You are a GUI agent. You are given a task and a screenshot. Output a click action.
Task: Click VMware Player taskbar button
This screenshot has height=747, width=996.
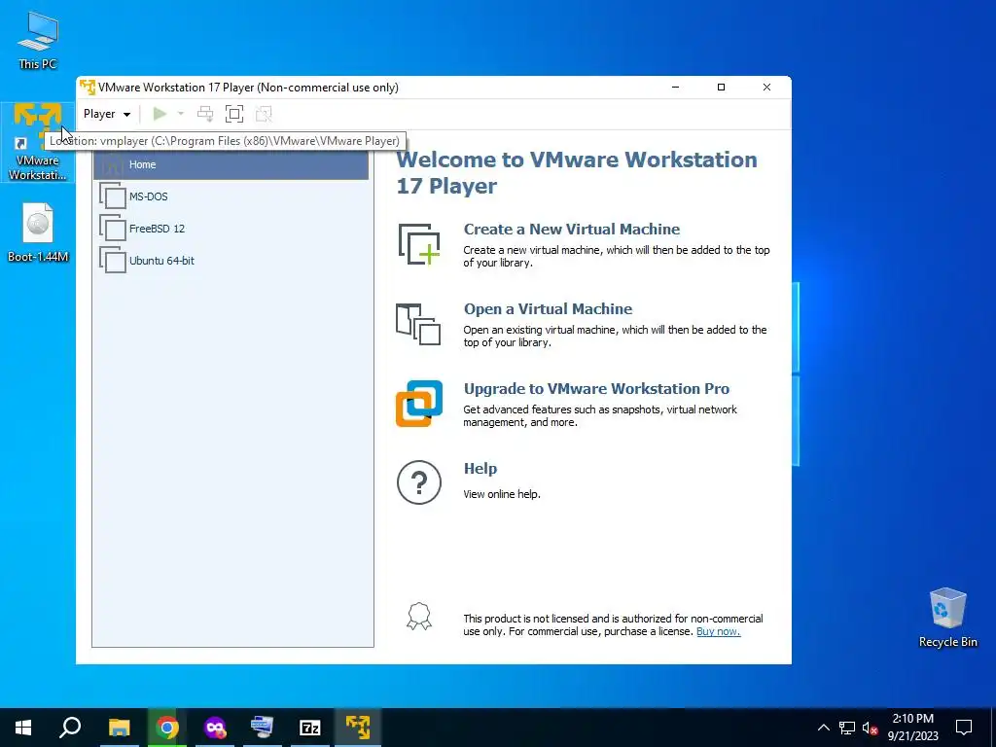click(358, 728)
